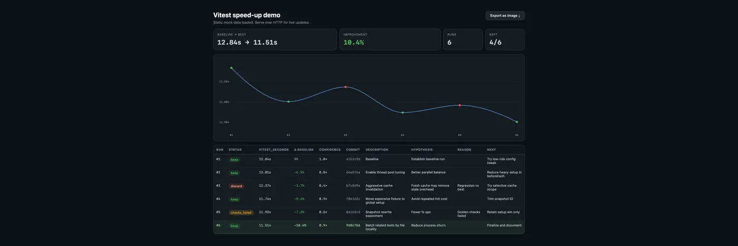Viewport: 738px width, 246px height.
Task: Click the red run #3 chart point
Action: click(346, 87)
